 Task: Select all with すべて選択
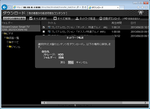tap(38, 19)
